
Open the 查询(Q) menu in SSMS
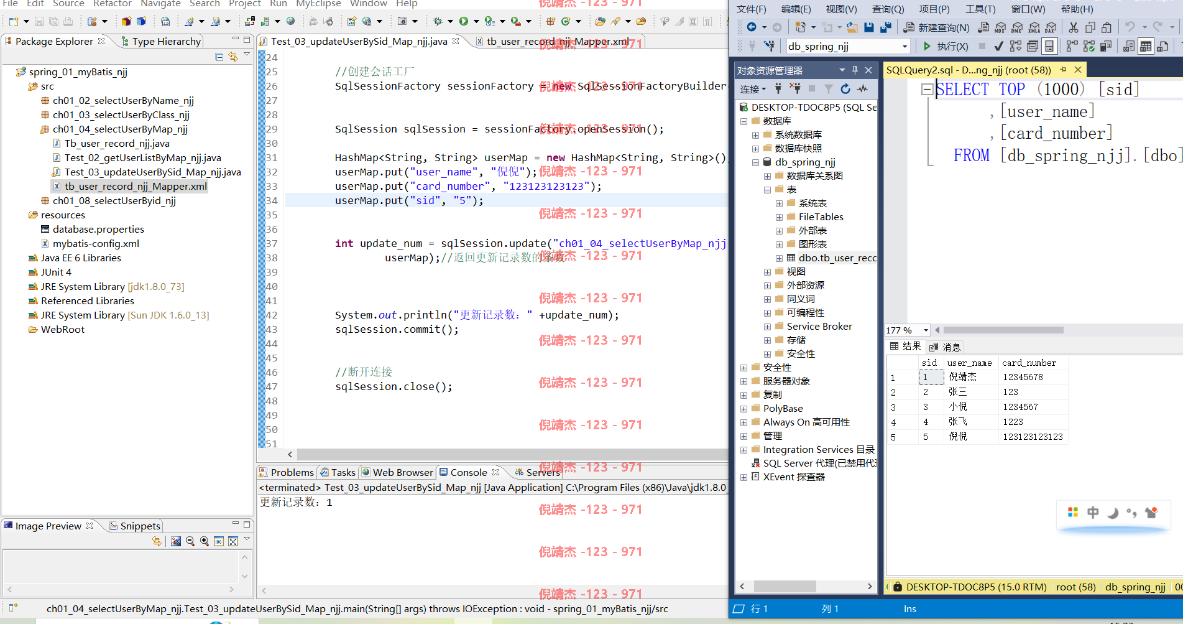[888, 9]
